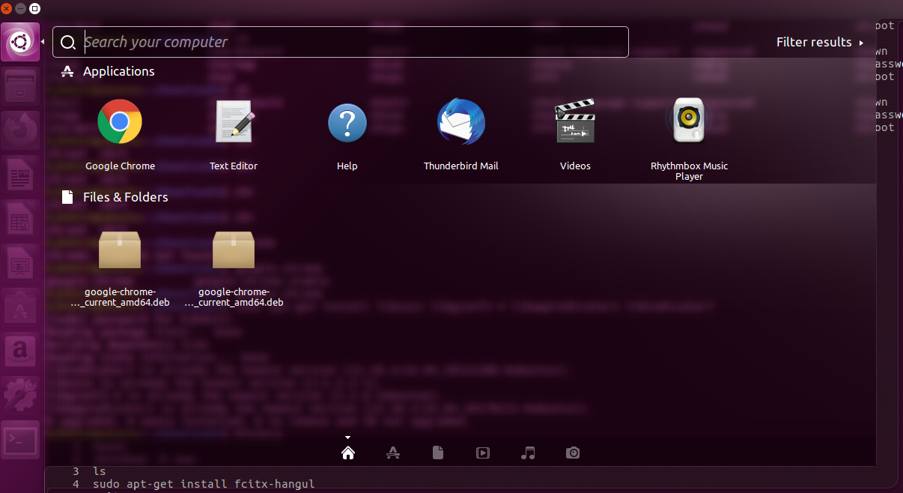Open the Help application
The width and height of the screenshot is (903, 493).
pyautogui.click(x=347, y=135)
